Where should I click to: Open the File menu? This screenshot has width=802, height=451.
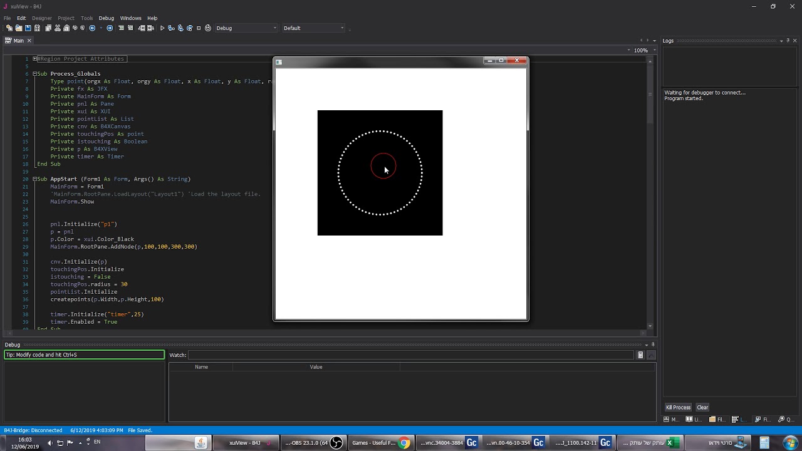(x=7, y=18)
